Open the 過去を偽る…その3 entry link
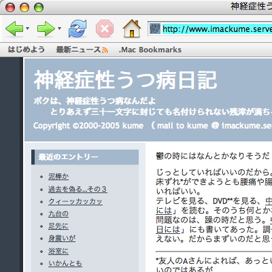The width and height of the screenshot is (272, 272). click(x=78, y=189)
